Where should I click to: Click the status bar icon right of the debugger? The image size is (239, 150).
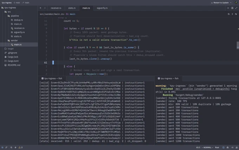pos(232,148)
